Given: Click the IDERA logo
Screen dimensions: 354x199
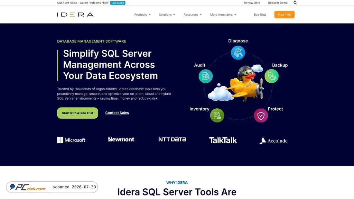Looking at the screenshot, I should (75, 15).
